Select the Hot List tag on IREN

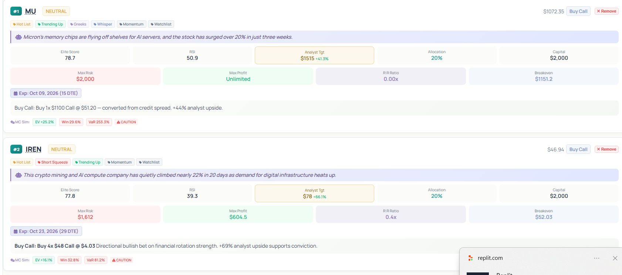[x=22, y=162]
